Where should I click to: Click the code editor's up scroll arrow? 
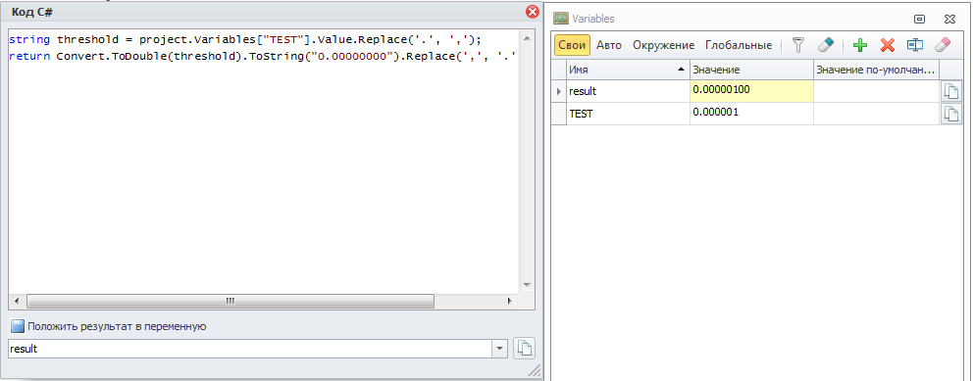[x=526, y=39]
